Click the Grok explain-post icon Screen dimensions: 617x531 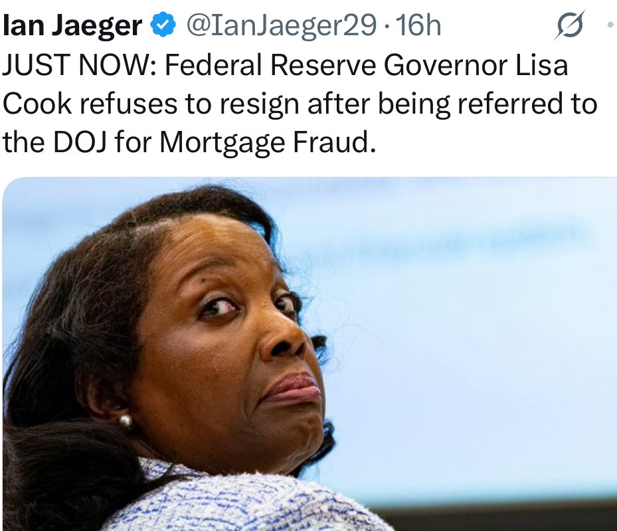(x=569, y=25)
